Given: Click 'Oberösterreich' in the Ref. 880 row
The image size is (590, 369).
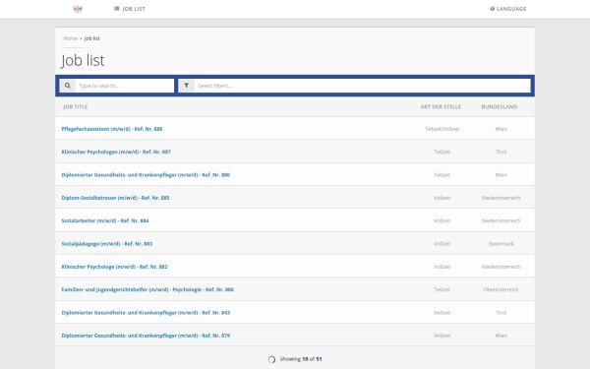Looking at the screenshot, I should (501, 289).
